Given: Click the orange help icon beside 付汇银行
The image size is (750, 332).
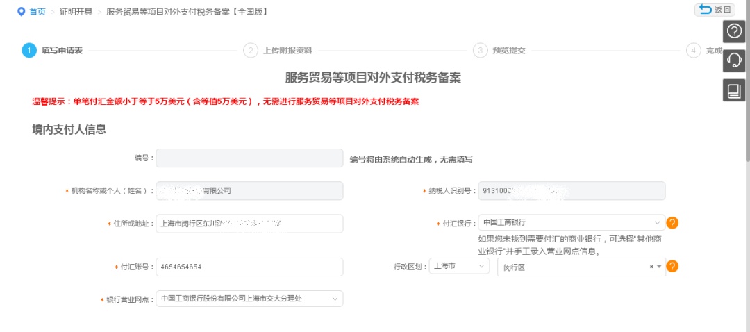Looking at the screenshot, I should (672, 223).
